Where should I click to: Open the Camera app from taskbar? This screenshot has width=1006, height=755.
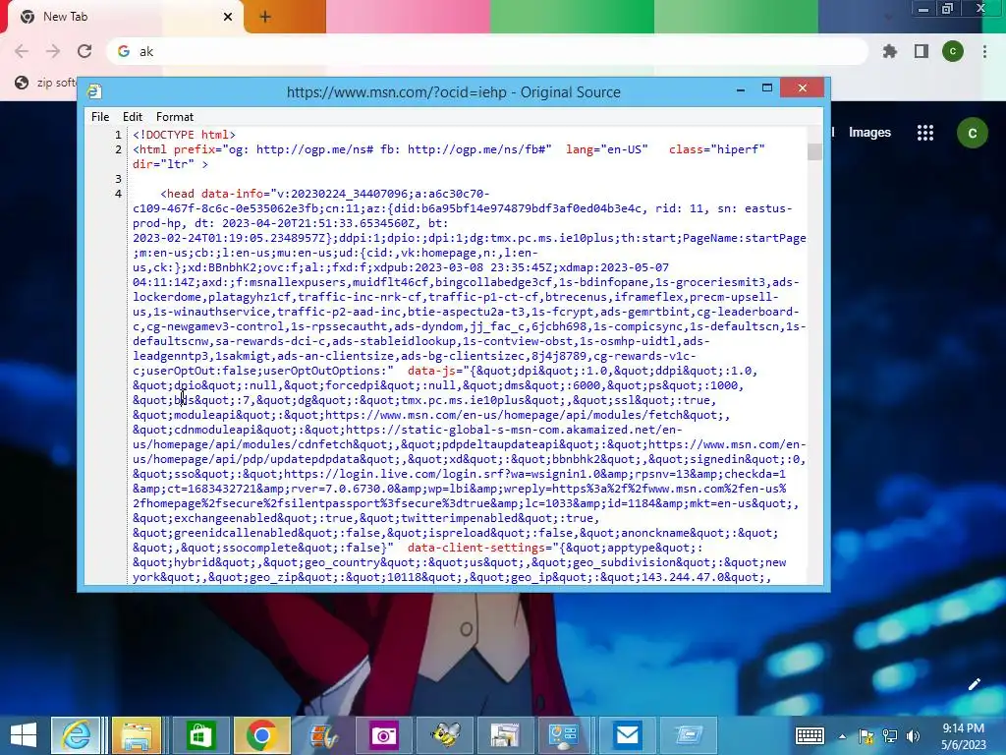[x=384, y=735]
